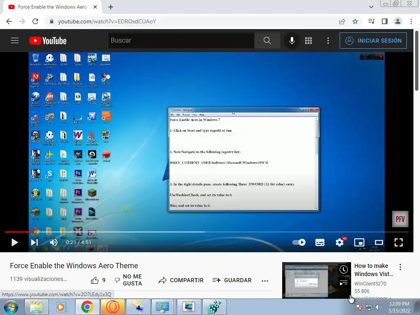The width and height of the screenshot is (420, 315).
Task: Open the media control queue icon
Action: tap(371, 21)
